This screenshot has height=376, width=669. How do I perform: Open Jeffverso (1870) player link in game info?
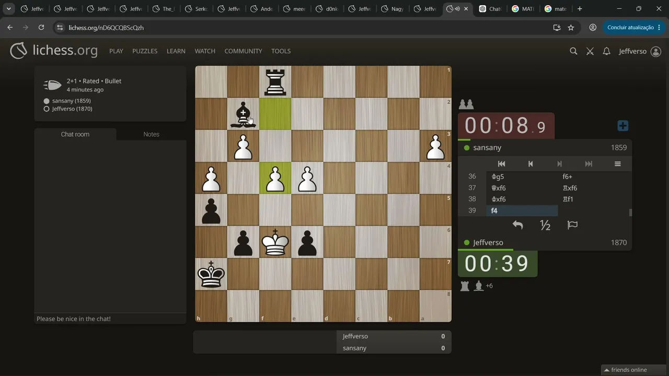[72, 109]
